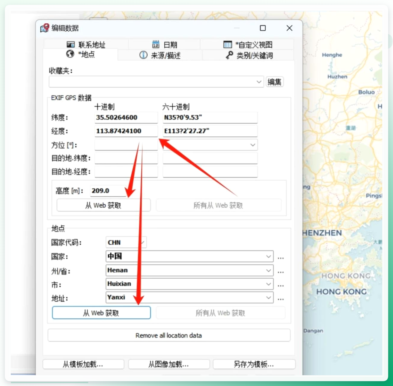Click the key icon on 类别/关键词 tab
393x386 pixels.
(229, 55)
